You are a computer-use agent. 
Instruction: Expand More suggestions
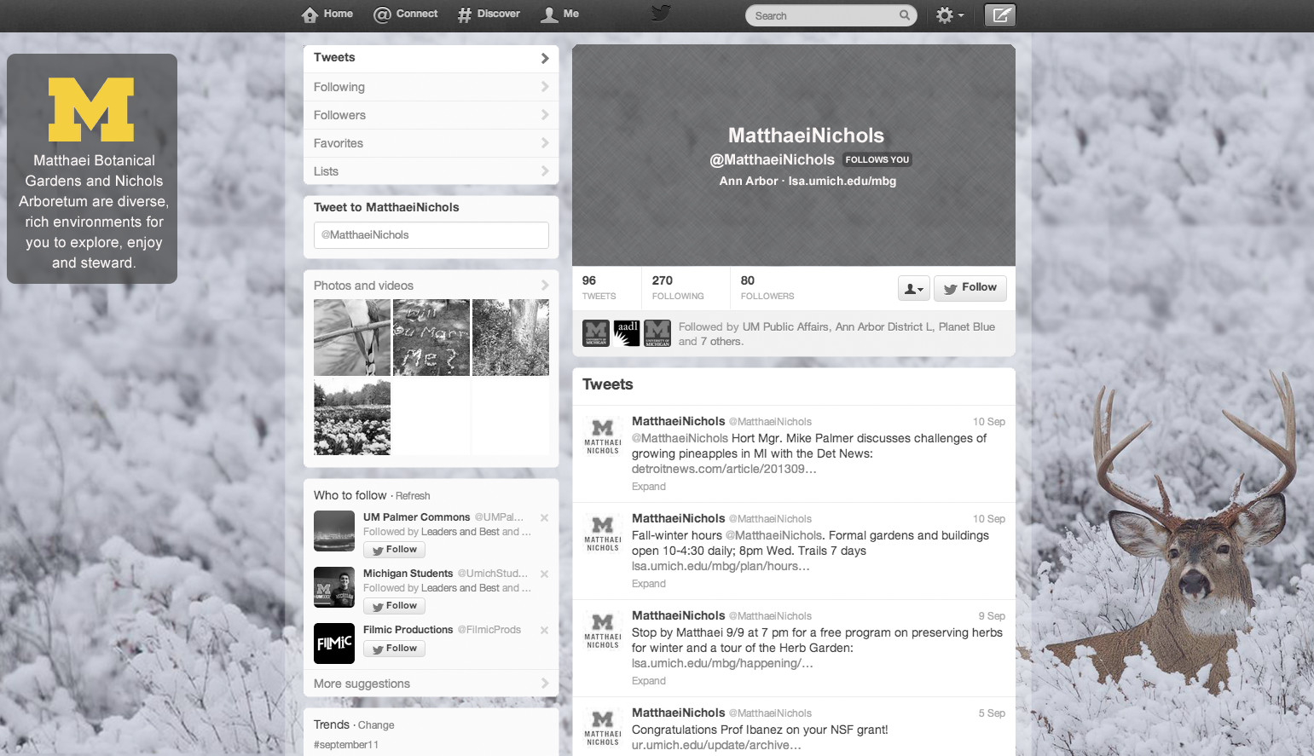431,684
